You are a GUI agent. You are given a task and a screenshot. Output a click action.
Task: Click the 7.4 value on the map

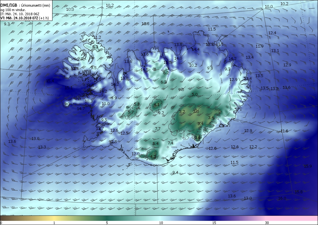170,143
